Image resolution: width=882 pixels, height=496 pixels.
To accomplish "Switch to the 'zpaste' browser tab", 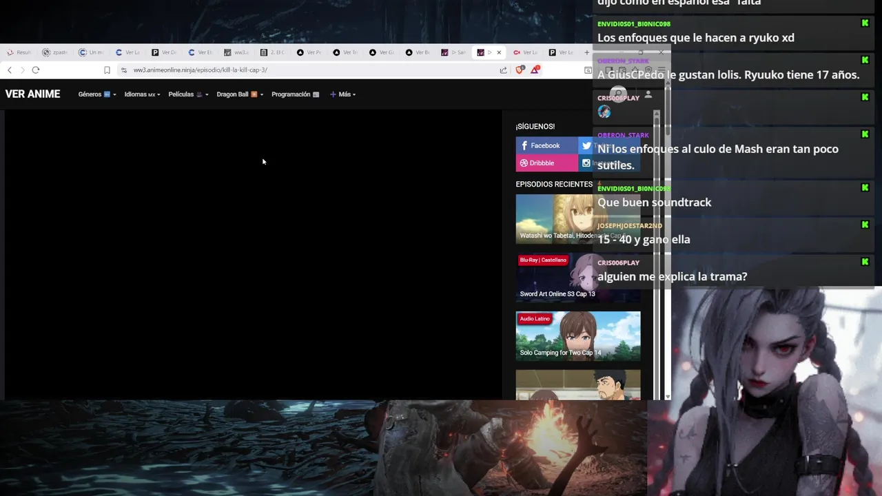I will pyautogui.click(x=55, y=52).
